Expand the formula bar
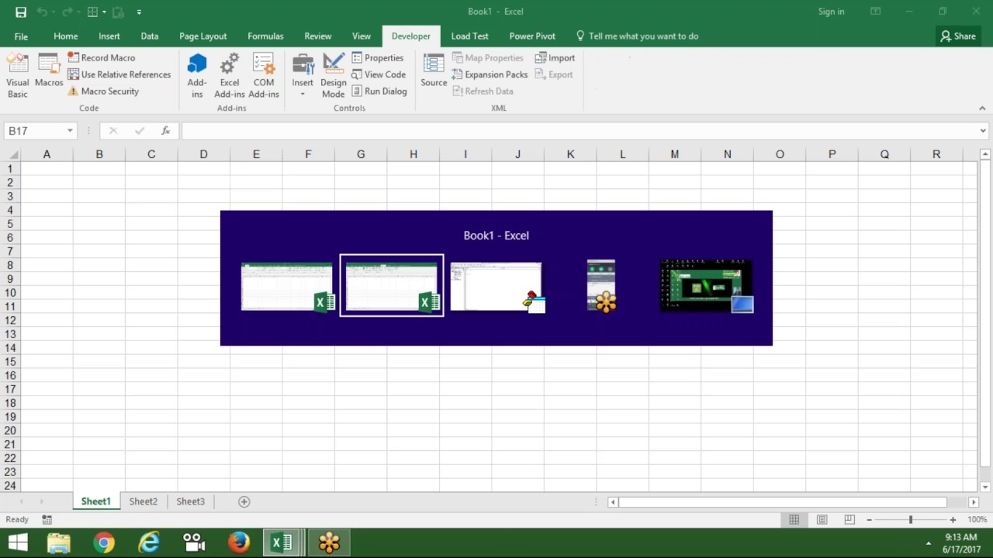Viewport: 993px width, 558px height. 983,131
